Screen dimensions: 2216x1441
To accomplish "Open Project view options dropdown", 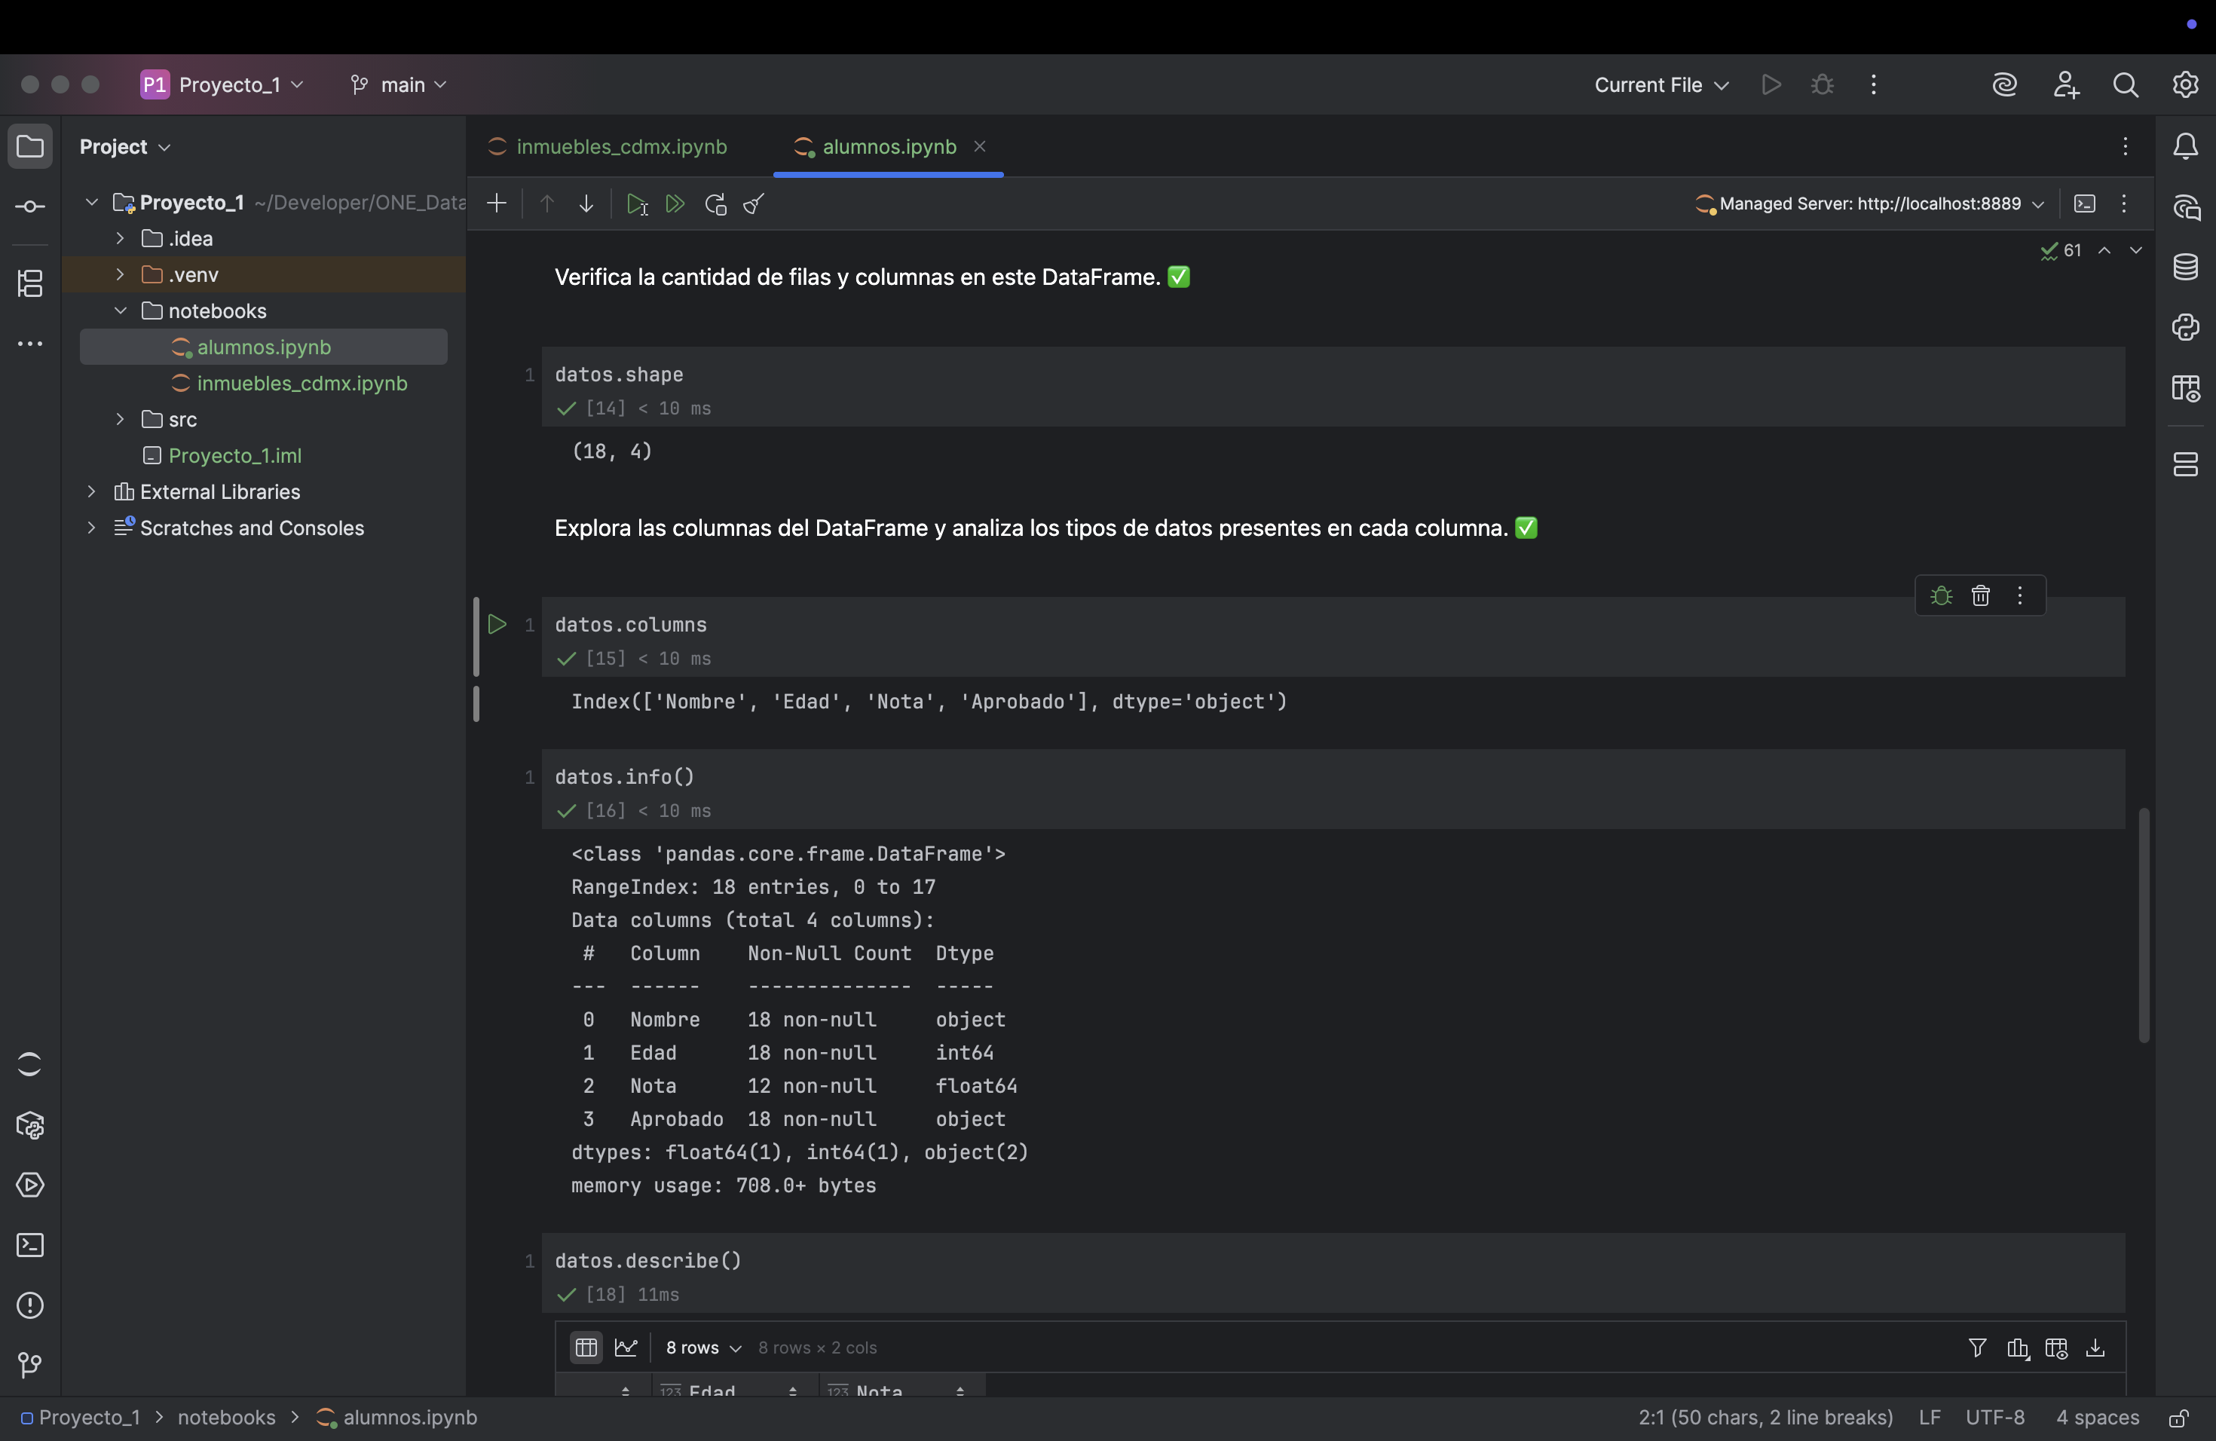I will (125, 146).
